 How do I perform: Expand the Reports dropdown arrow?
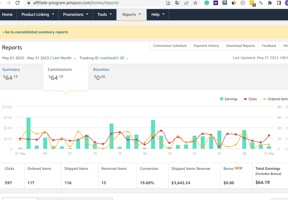[140, 14]
